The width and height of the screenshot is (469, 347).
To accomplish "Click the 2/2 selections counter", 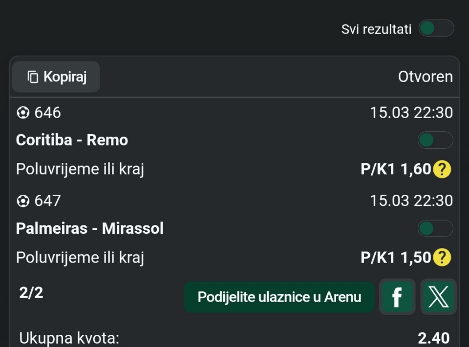I will click(x=31, y=293).
